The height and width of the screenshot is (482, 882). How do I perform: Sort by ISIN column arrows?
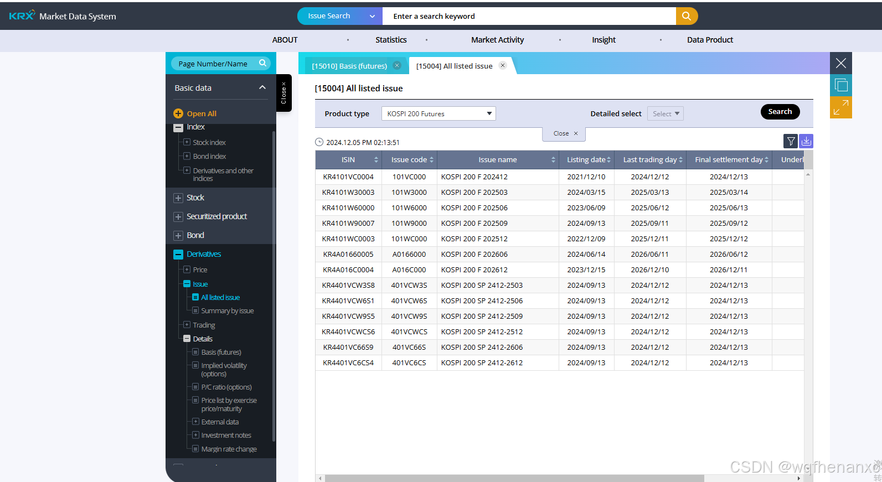376,160
